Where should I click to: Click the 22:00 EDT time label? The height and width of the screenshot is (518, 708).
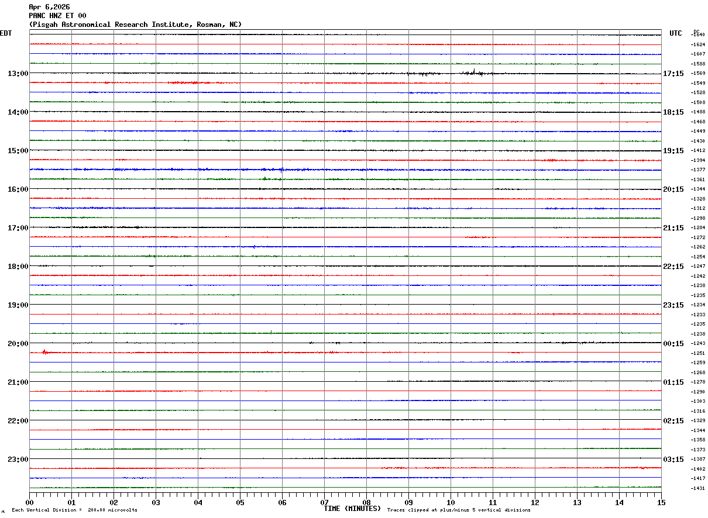pyautogui.click(x=18, y=421)
